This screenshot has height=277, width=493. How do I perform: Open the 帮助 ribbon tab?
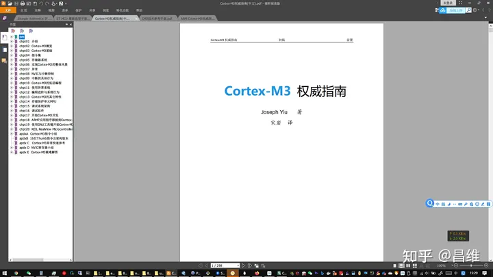(139, 10)
